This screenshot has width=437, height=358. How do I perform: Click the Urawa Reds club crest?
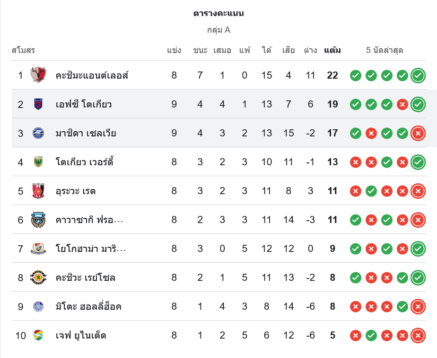click(x=38, y=191)
